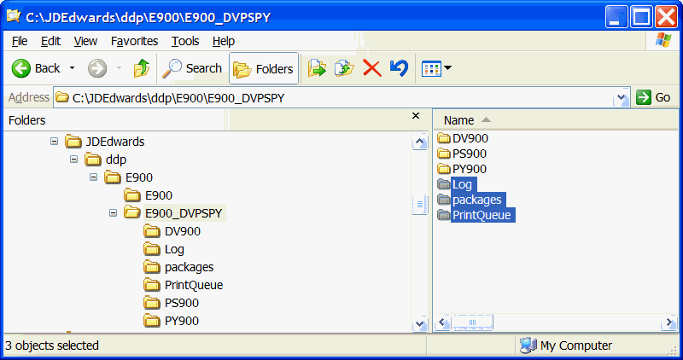Go up one folder level
The image size is (683, 360).
[x=142, y=68]
